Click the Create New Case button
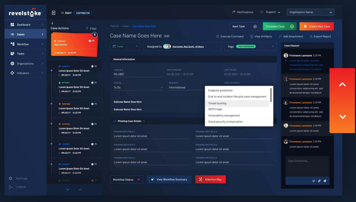The height and width of the screenshot is (202, 356). (316, 26)
